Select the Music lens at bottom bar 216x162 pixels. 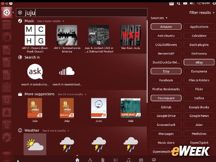click(x=128, y=160)
